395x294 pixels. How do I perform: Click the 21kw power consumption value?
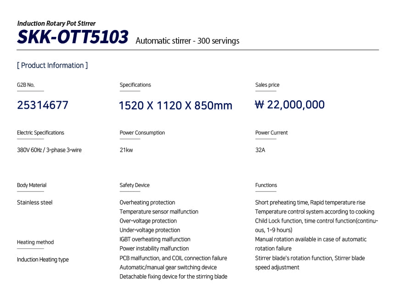click(126, 150)
